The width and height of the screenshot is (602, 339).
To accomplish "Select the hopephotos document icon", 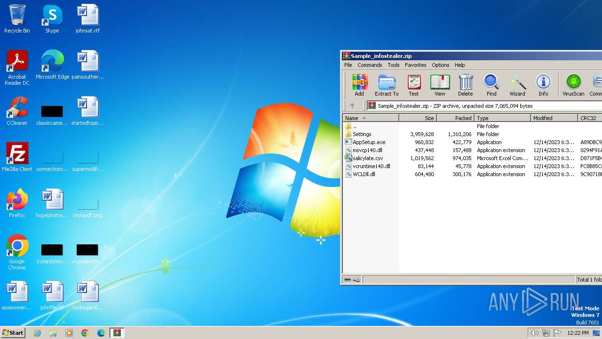I will [x=52, y=203].
